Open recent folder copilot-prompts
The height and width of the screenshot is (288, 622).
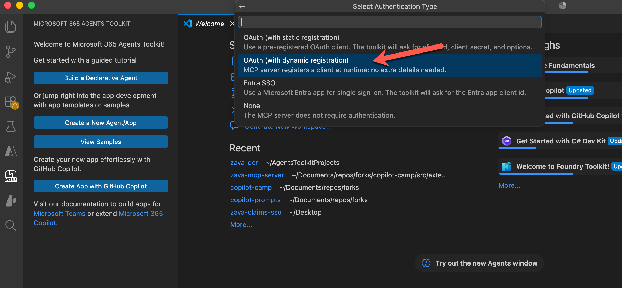tap(255, 200)
